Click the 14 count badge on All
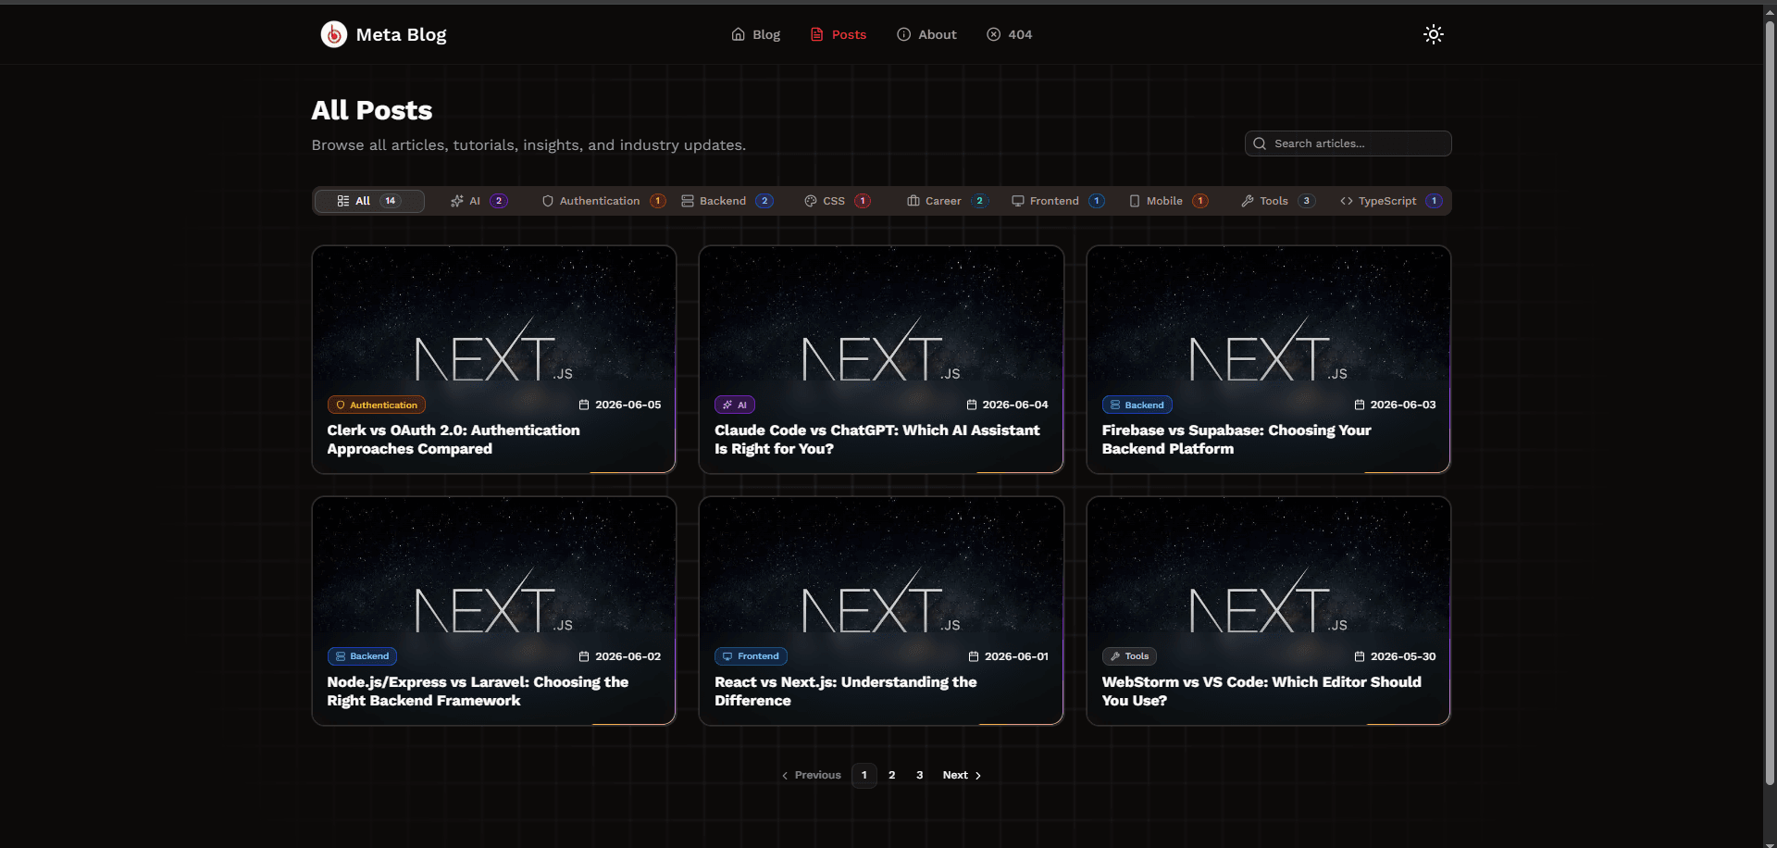This screenshot has width=1777, height=848. (391, 201)
